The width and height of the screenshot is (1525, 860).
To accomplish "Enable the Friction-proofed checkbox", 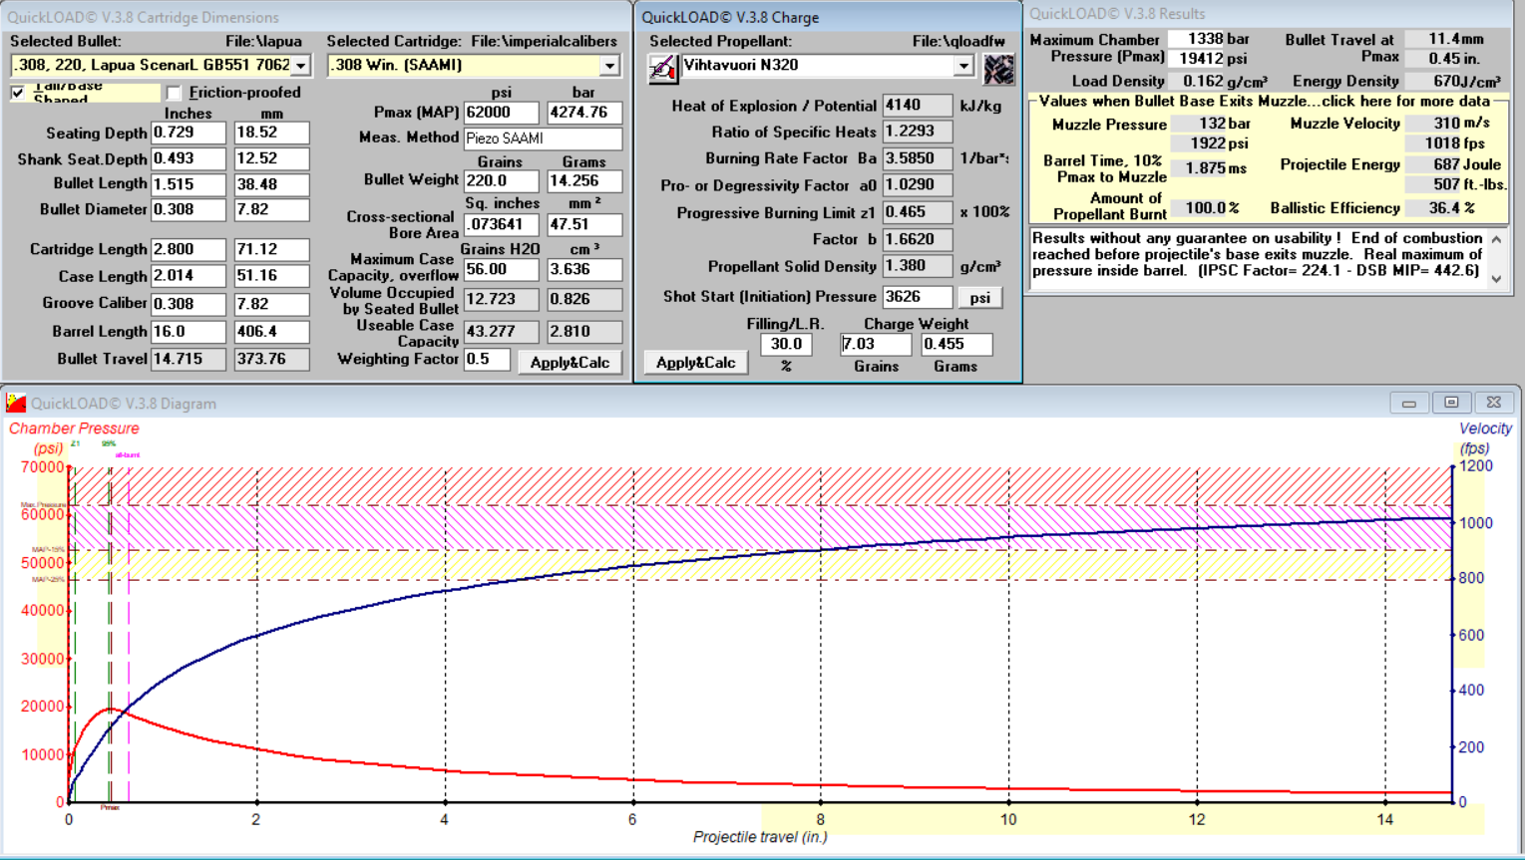I will coord(175,93).
